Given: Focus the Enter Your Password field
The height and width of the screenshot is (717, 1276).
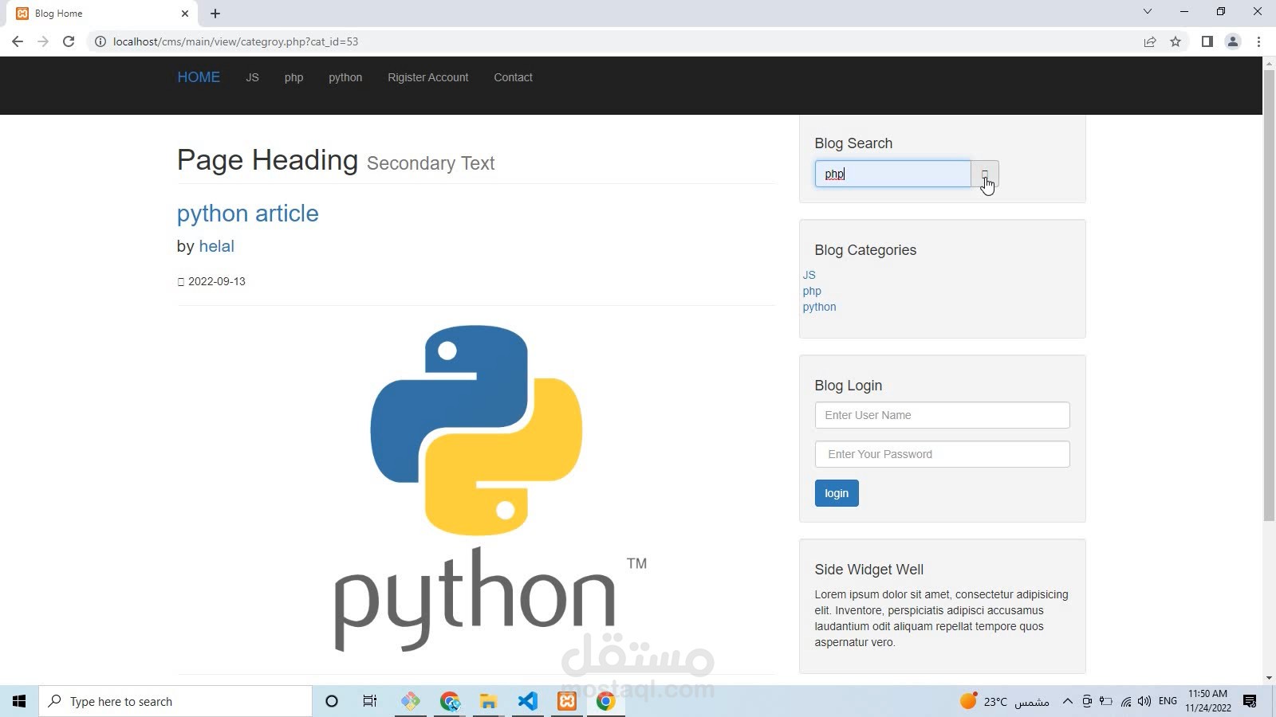Looking at the screenshot, I should [x=942, y=454].
